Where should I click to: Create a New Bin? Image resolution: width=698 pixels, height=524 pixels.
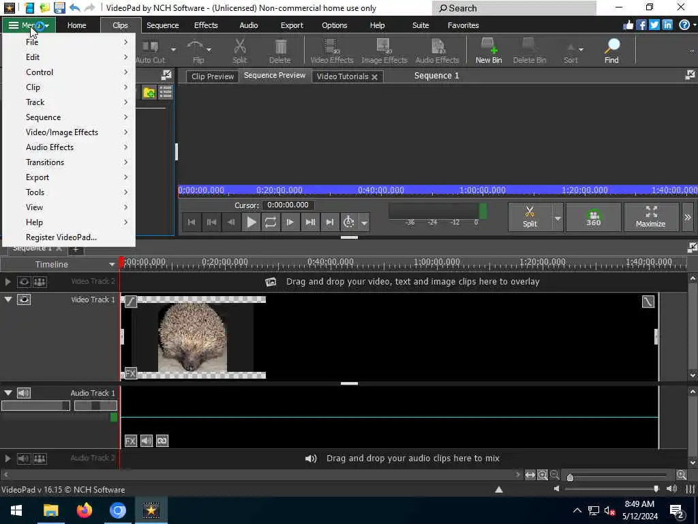(x=488, y=51)
